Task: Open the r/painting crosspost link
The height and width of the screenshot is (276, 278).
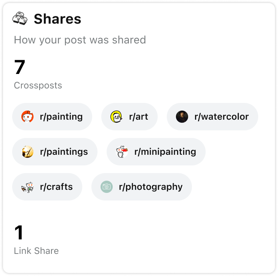Action: click(61, 117)
